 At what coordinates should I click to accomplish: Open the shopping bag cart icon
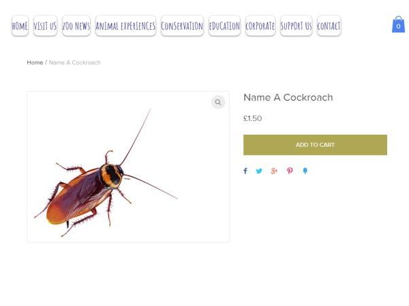pyautogui.click(x=398, y=24)
